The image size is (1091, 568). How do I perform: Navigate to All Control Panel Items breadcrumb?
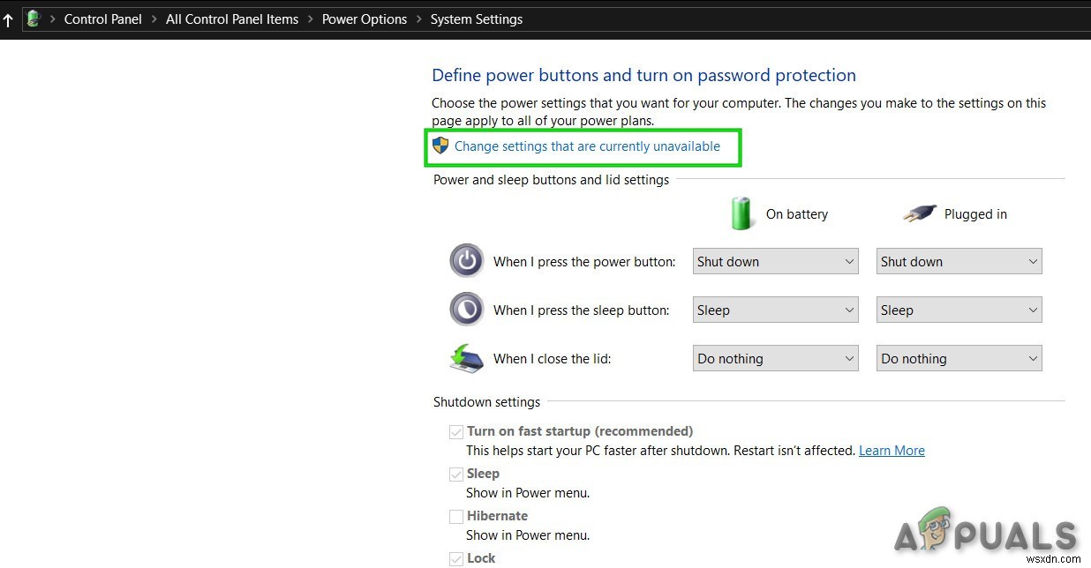232,19
